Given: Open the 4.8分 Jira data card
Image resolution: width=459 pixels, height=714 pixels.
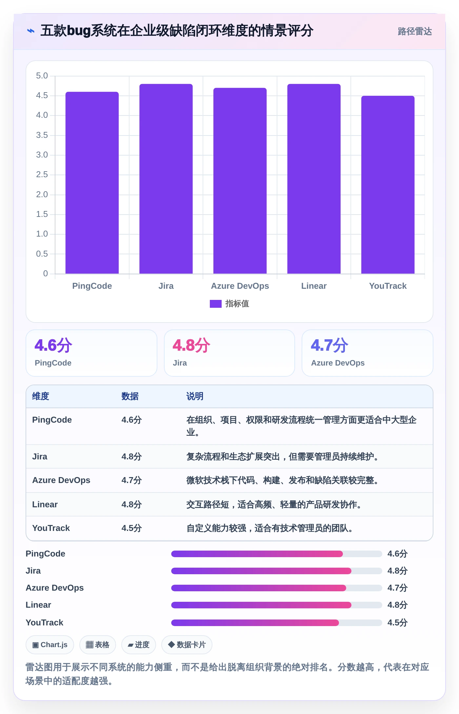Looking at the screenshot, I should pyautogui.click(x=229, y=353).
